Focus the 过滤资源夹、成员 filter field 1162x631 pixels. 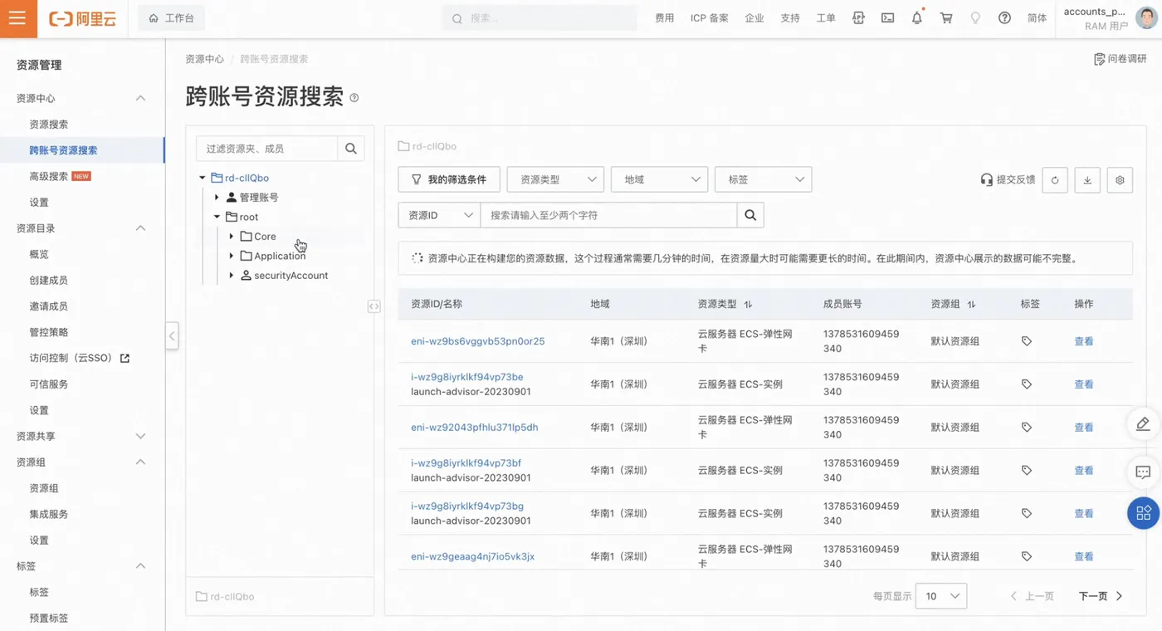[x=266, y=149]
